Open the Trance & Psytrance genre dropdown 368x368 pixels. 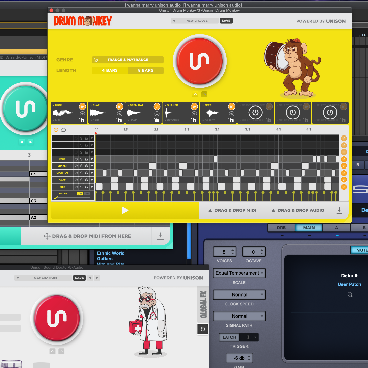[128, 60]
